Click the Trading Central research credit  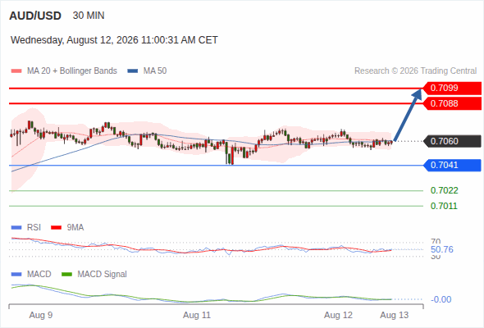415,71
